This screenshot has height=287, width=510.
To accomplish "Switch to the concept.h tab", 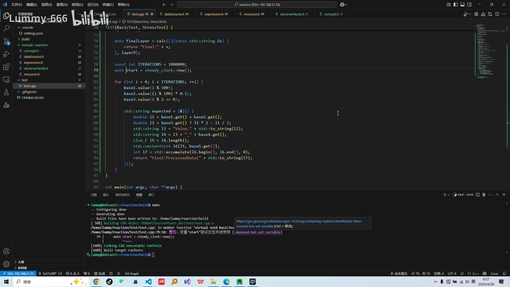I will point(331,14).
